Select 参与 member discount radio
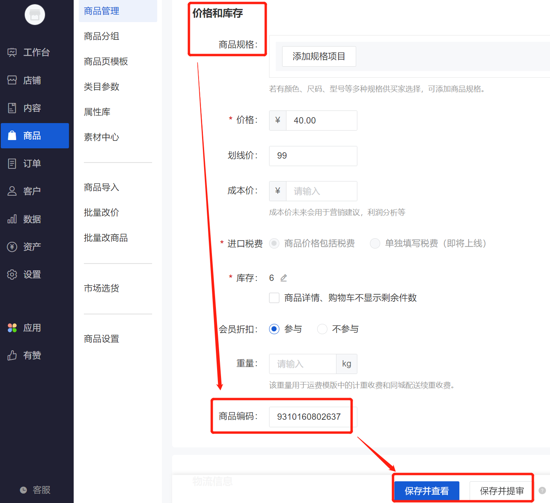The image size is (550, 503). (x=274, y=329)
